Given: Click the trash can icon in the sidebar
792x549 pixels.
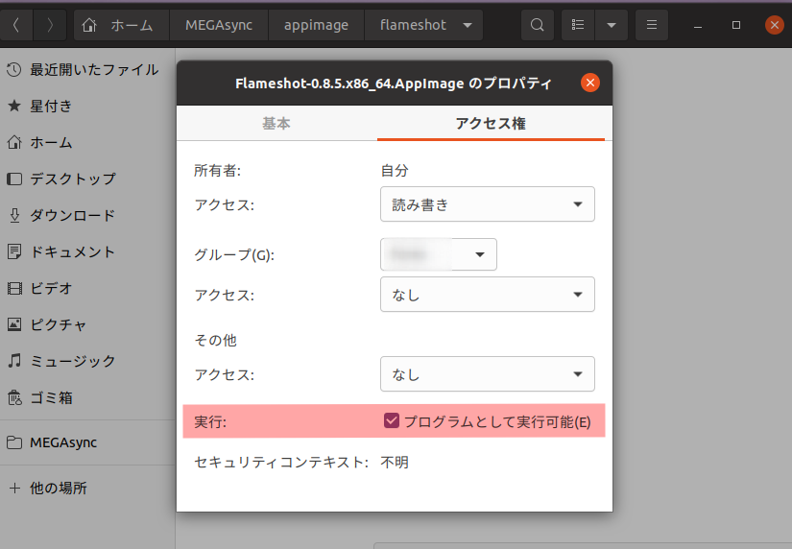Looking at the screenshot, I should (x=14, y=397).
